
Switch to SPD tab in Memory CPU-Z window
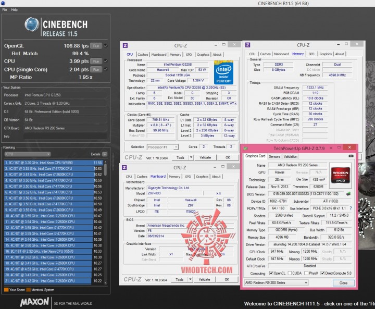click(x=311, y=54)
